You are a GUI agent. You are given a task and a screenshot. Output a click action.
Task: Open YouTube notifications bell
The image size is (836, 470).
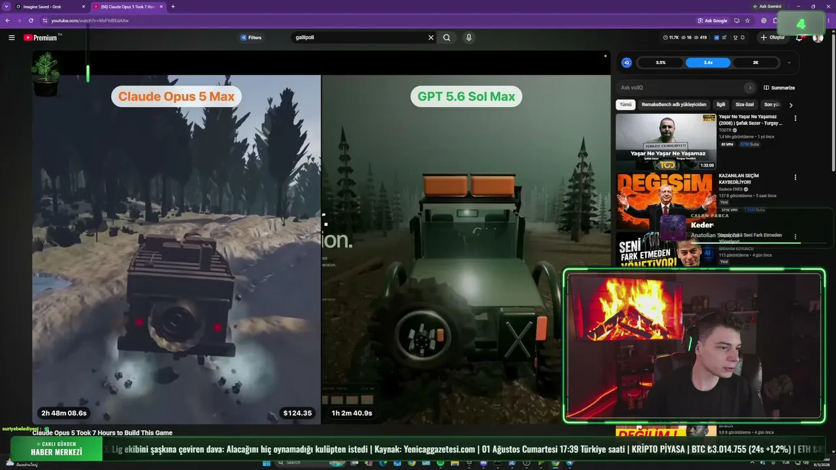pos(799,38)
